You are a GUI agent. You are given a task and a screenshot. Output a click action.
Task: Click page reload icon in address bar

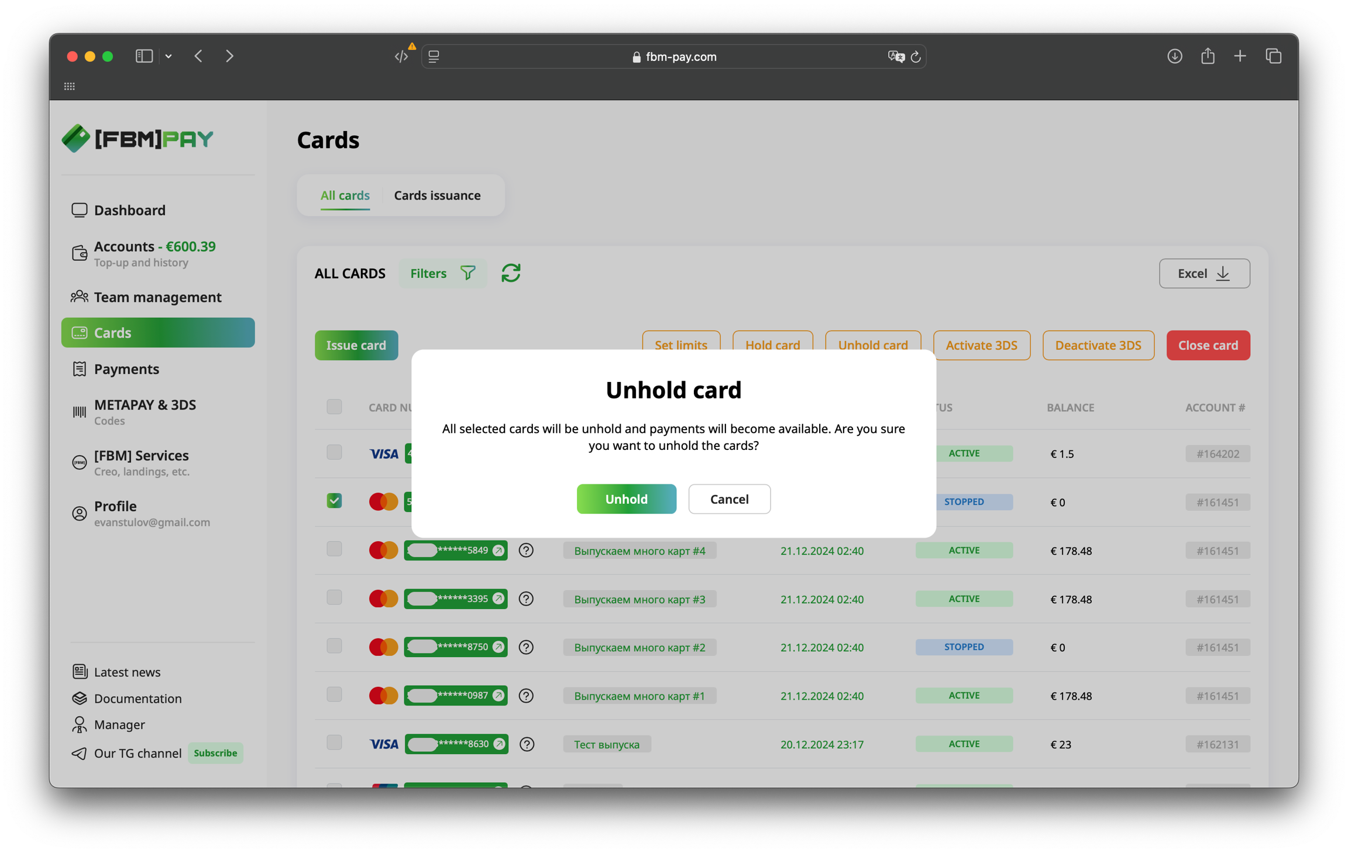click(x=916, y=57)
